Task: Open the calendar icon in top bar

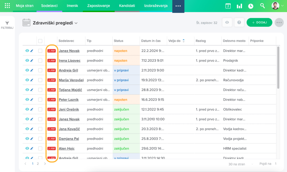Action: 228,6
